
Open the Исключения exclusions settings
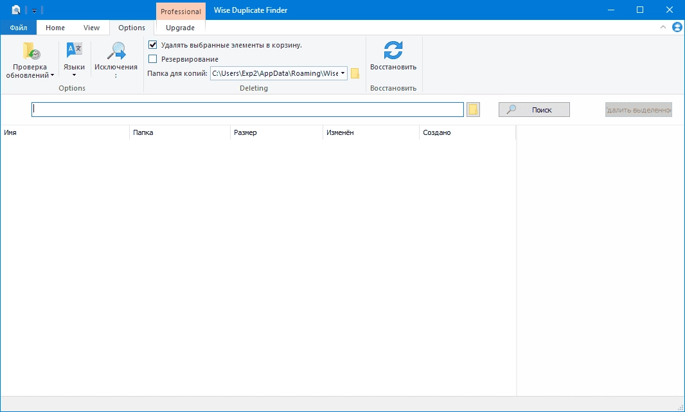tap(116, 60)
